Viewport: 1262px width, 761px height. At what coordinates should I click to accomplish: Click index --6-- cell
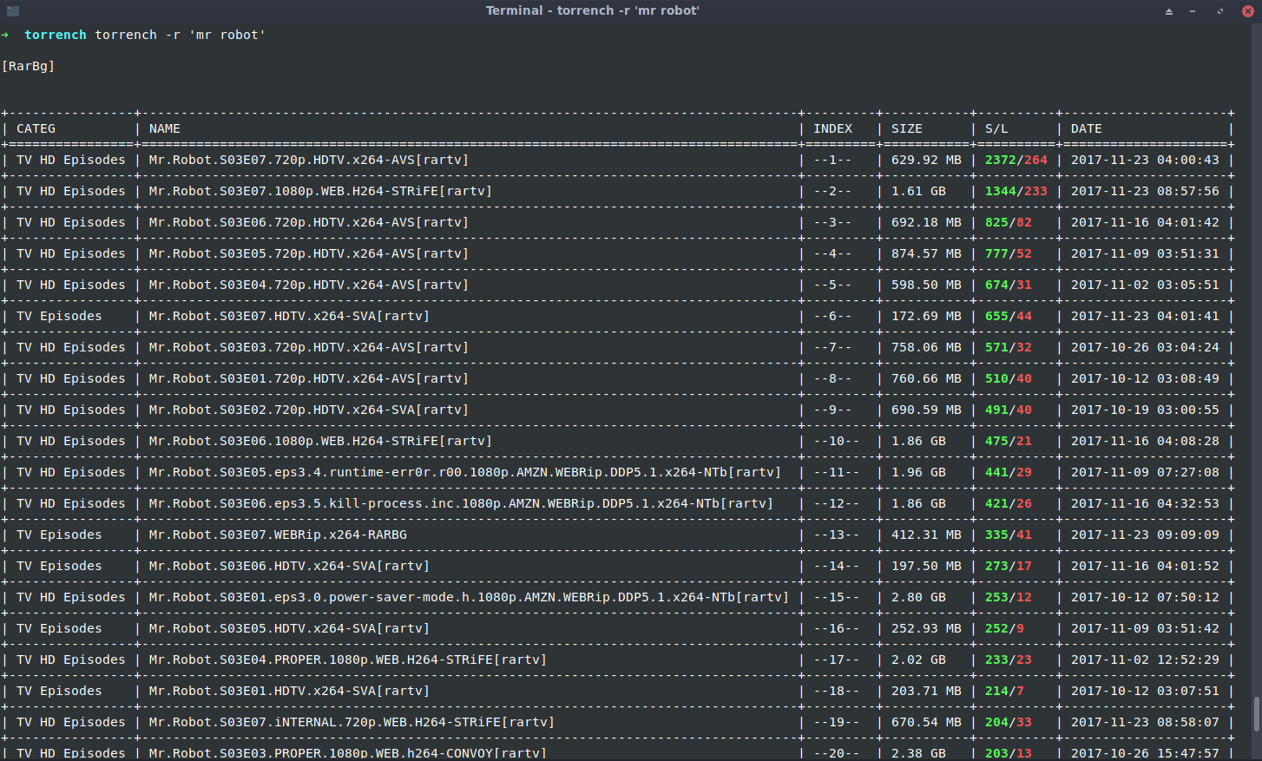pyautogui.click(x=832, y=316)
